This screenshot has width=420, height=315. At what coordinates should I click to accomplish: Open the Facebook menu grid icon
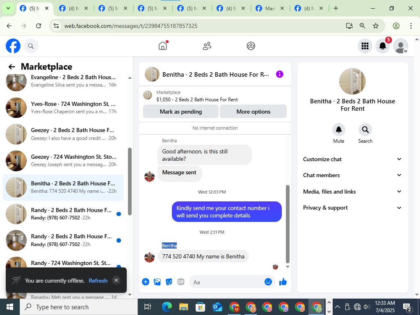365,46
